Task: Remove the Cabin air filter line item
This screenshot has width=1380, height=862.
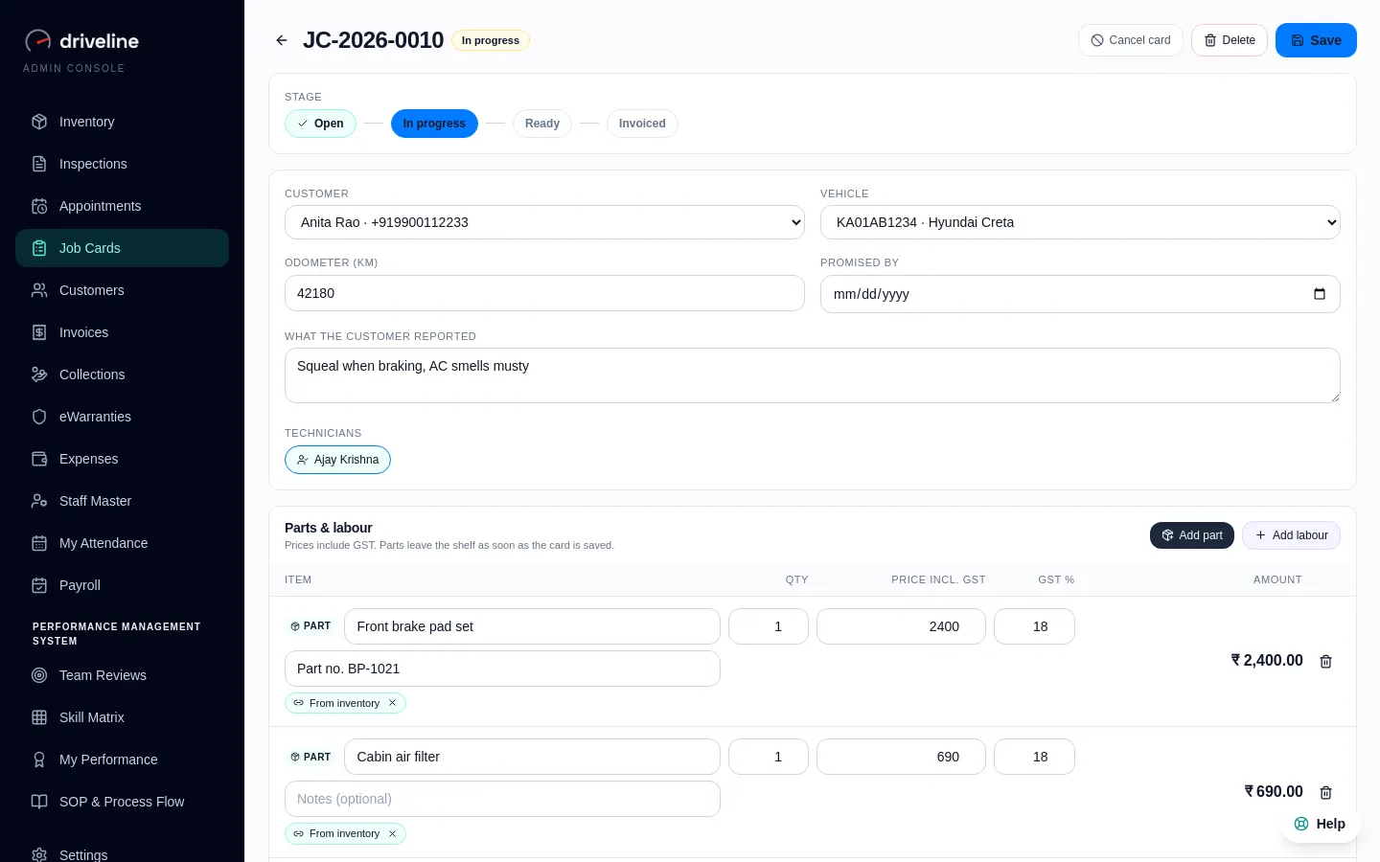Action: click(1326, 792)
